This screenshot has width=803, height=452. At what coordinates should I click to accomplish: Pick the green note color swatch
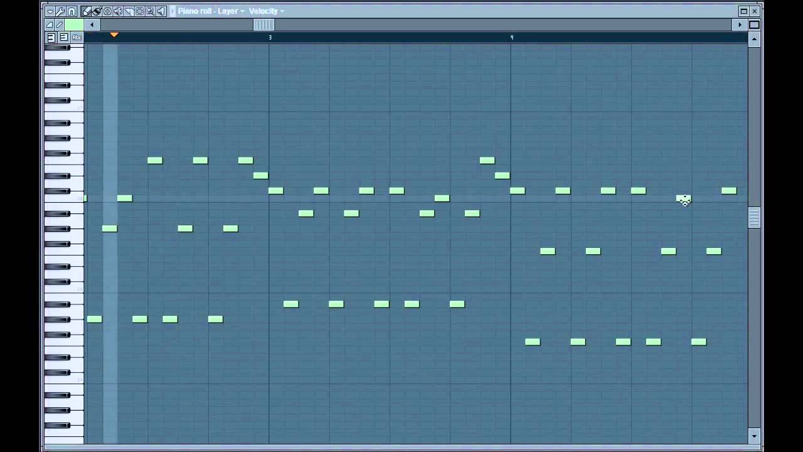point(74,25)
